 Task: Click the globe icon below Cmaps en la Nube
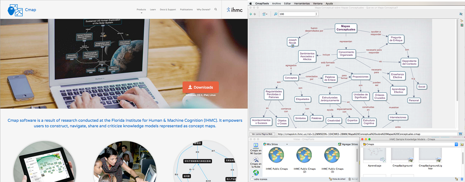pyautogui.click(x=256, y=172)
